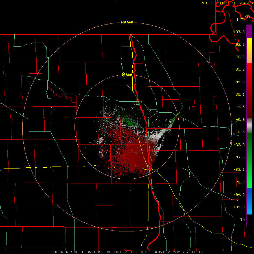Select the -109.8 value on velocity scale
This screenshot has height=254, width=254.
(238, 207)
